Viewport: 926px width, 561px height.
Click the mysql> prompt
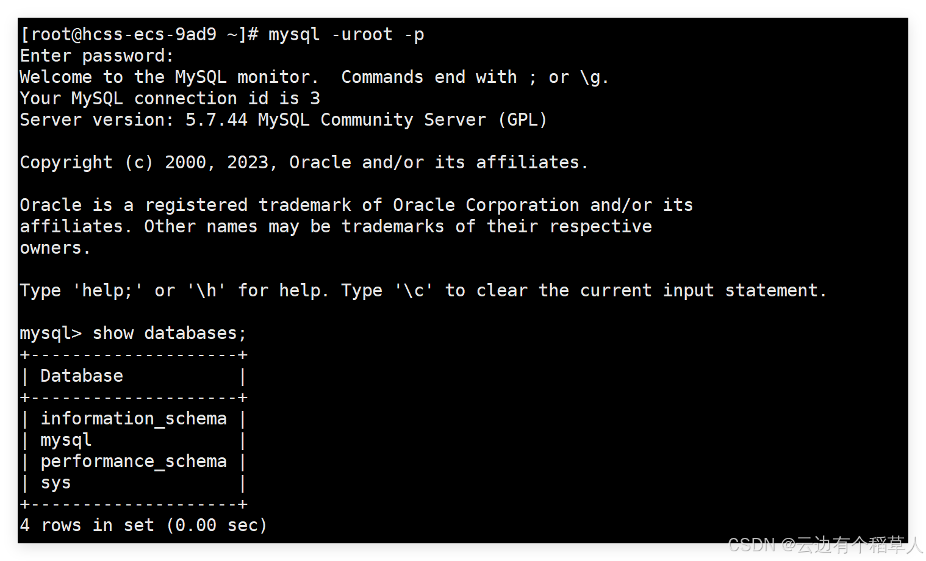click(x=51, y=334)
